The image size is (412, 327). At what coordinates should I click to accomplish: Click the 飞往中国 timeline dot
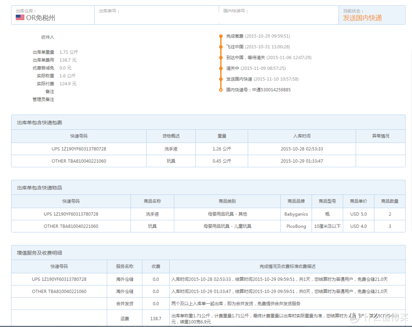[x=221, y=47]
